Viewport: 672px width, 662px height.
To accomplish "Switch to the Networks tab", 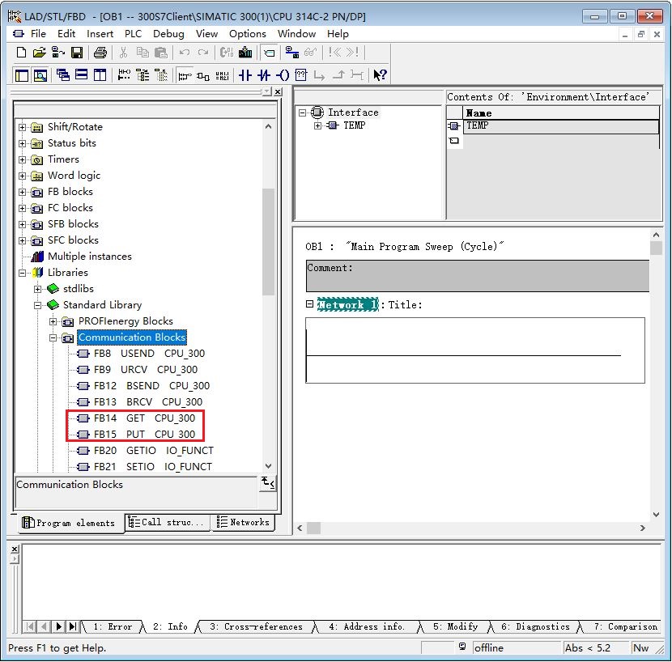I will click(244, 523).
